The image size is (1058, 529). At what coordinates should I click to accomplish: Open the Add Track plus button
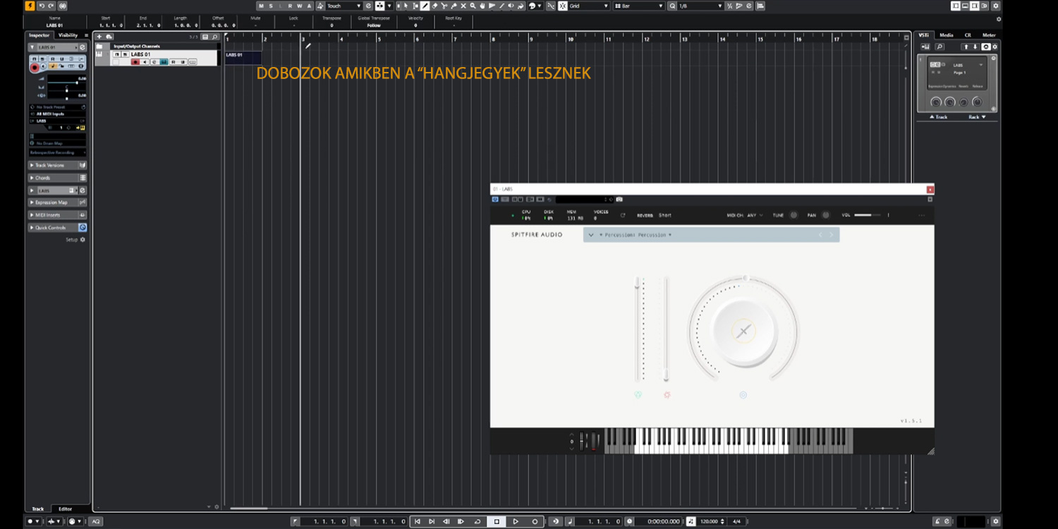click(x=99, y=37)
